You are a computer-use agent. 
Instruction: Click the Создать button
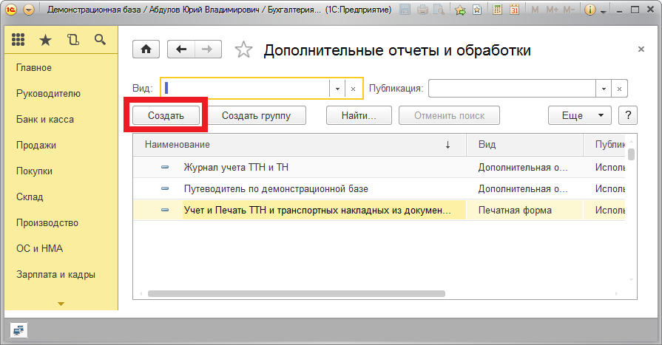(x=166, y=115)
